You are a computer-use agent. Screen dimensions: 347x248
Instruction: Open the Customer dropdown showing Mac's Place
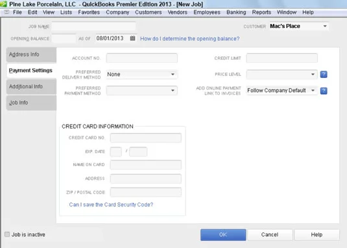pyautogui.click(x=299, y=26)
